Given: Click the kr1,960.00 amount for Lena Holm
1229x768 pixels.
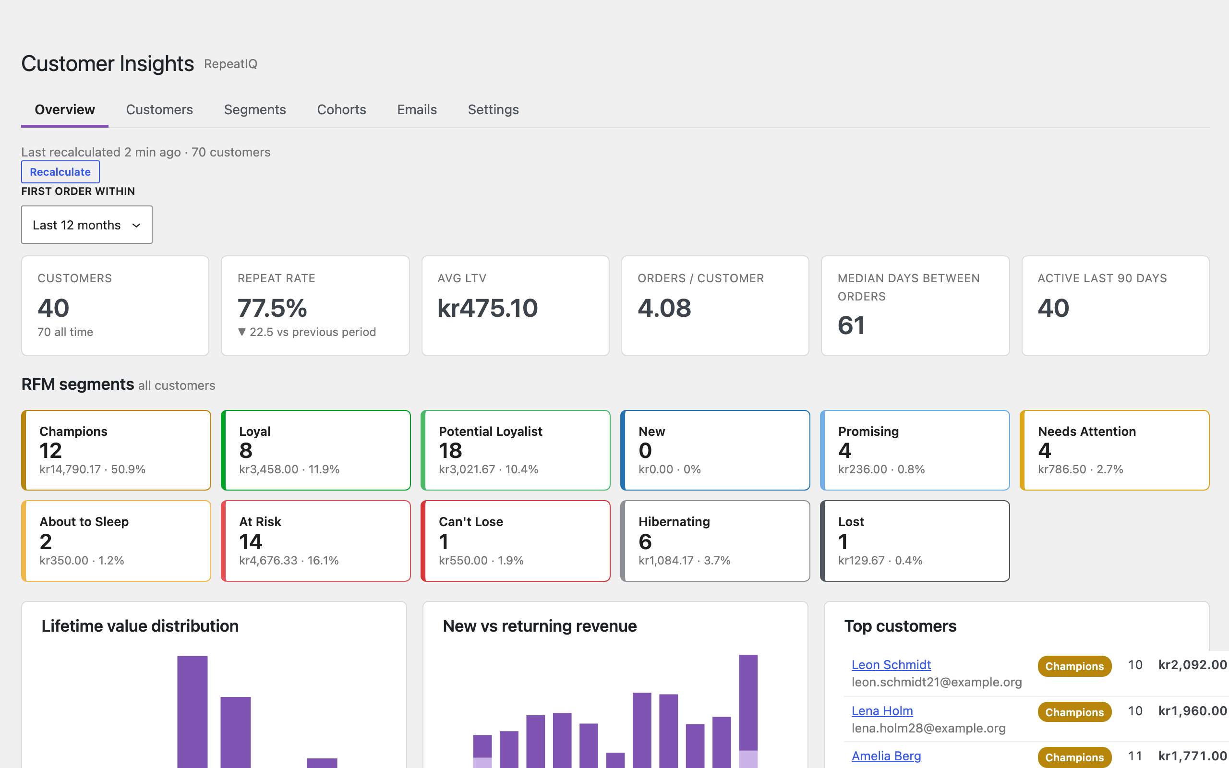Looking at the screenshot, I should 1193,710.
